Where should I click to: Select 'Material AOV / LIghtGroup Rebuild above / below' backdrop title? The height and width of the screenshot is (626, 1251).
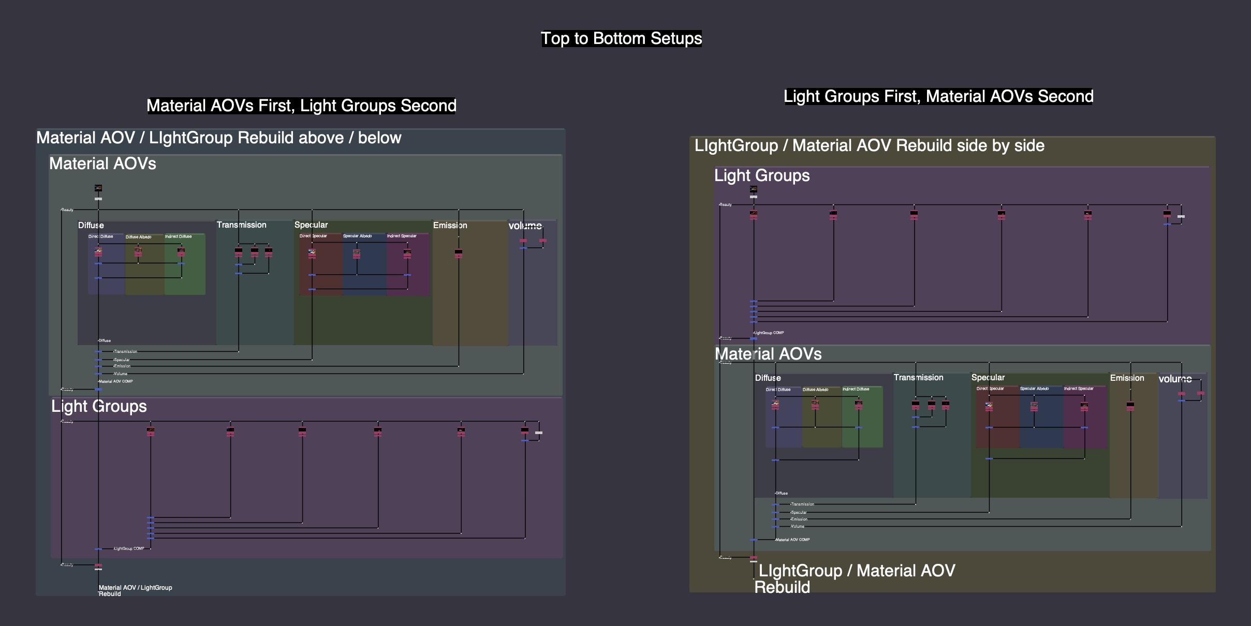click(218, 138)
